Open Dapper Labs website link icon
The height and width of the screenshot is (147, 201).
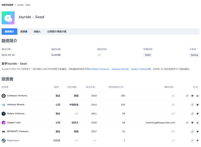click(187, 123)
